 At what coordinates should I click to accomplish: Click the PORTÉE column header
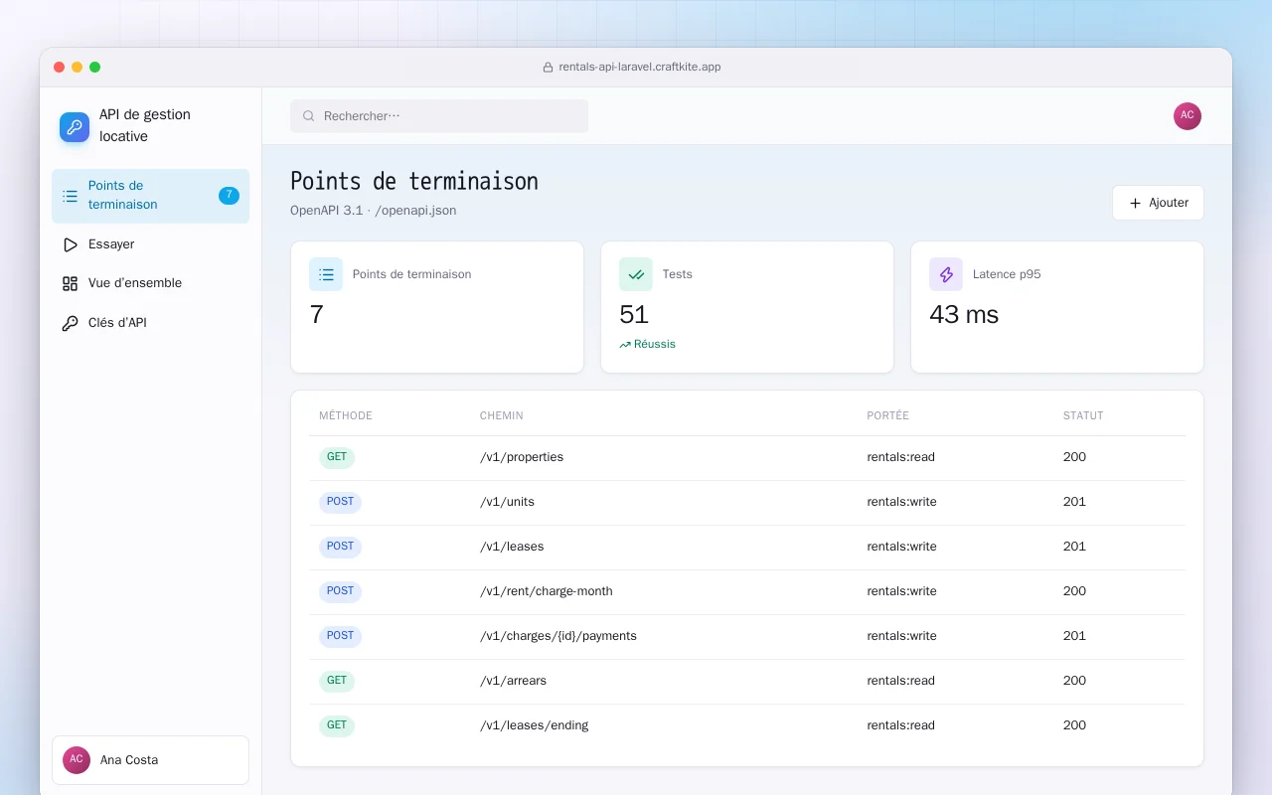888,416
